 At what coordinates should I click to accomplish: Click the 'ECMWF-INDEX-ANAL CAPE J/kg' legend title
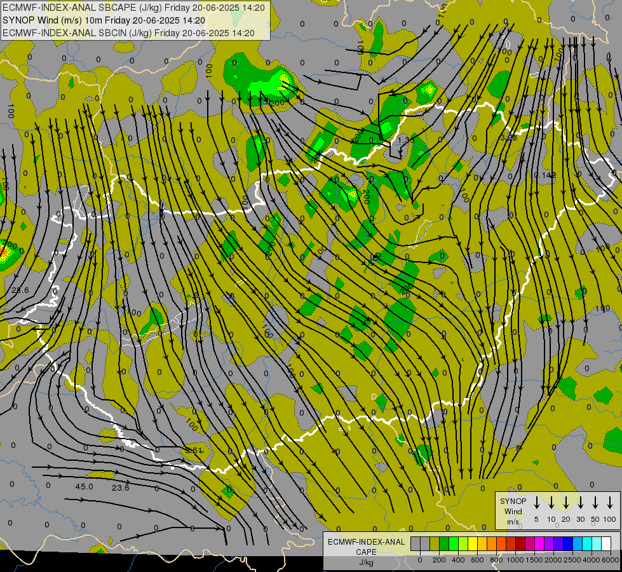366,552
